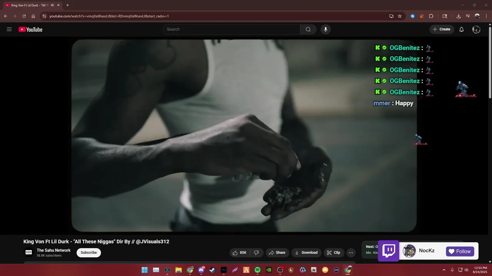Open OBS Studio from the taskbar
492x276 pixels.
pyautogui.click(x=280, y=270)
